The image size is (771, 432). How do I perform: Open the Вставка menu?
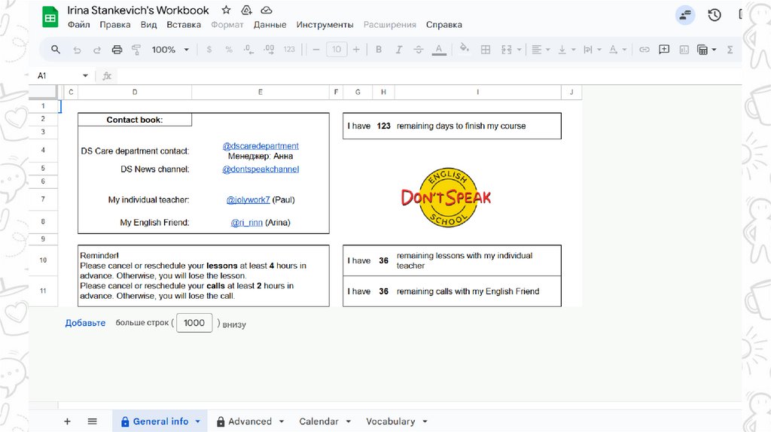pos(184,25)
